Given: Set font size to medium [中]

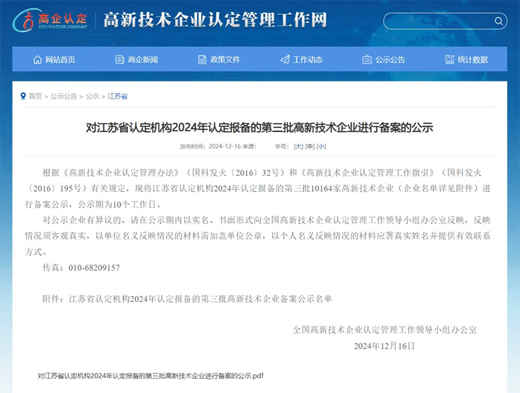Looking at the screenshot, I should point(310,146).
